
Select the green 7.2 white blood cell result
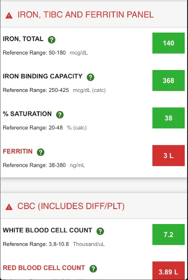click(168, 234)
